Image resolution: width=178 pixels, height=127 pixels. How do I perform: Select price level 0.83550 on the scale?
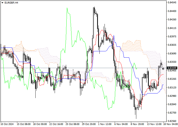point(172,62)
